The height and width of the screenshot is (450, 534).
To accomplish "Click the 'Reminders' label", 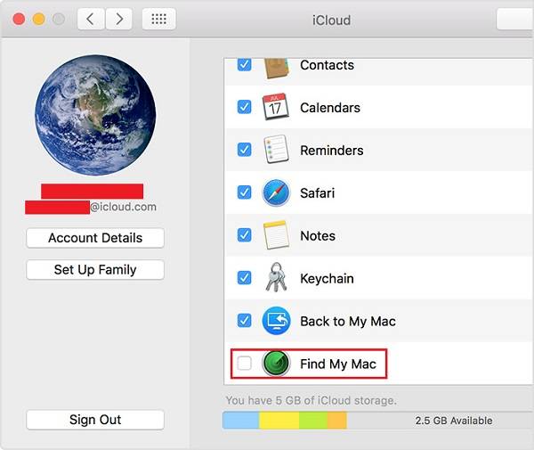I will click(332, 151).
